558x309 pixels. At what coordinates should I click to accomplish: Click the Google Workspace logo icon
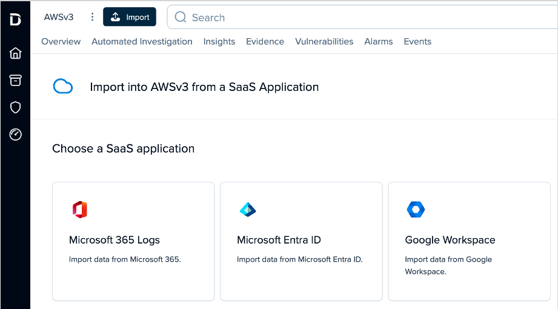point(416,209)
